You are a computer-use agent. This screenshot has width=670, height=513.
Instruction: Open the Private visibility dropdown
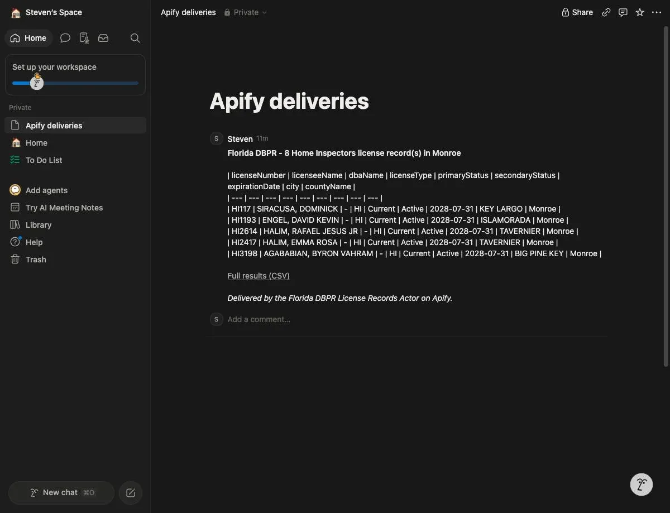pyautogui.click(x=246, y=12)
